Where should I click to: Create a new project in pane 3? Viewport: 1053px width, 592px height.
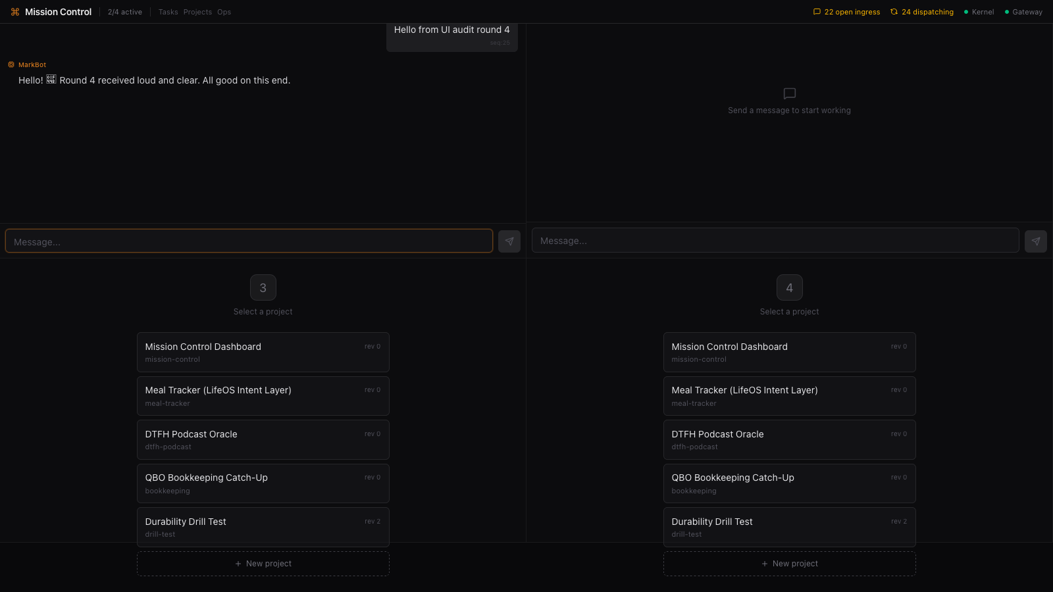263,564
